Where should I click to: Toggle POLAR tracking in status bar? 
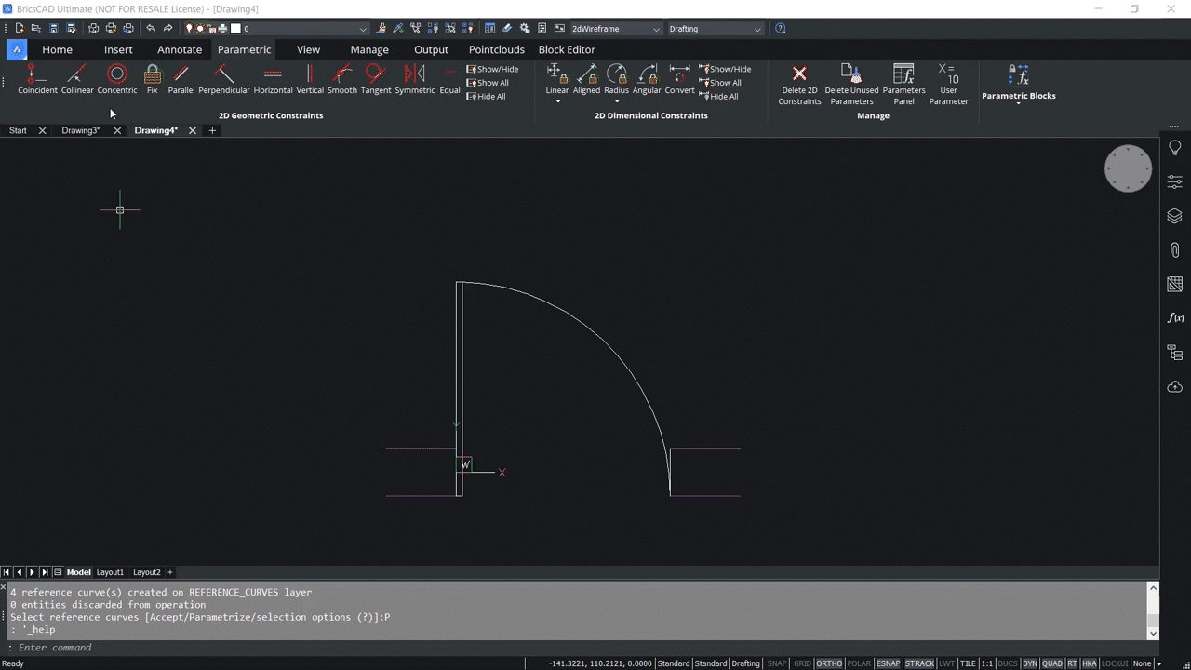pos(859,663)
